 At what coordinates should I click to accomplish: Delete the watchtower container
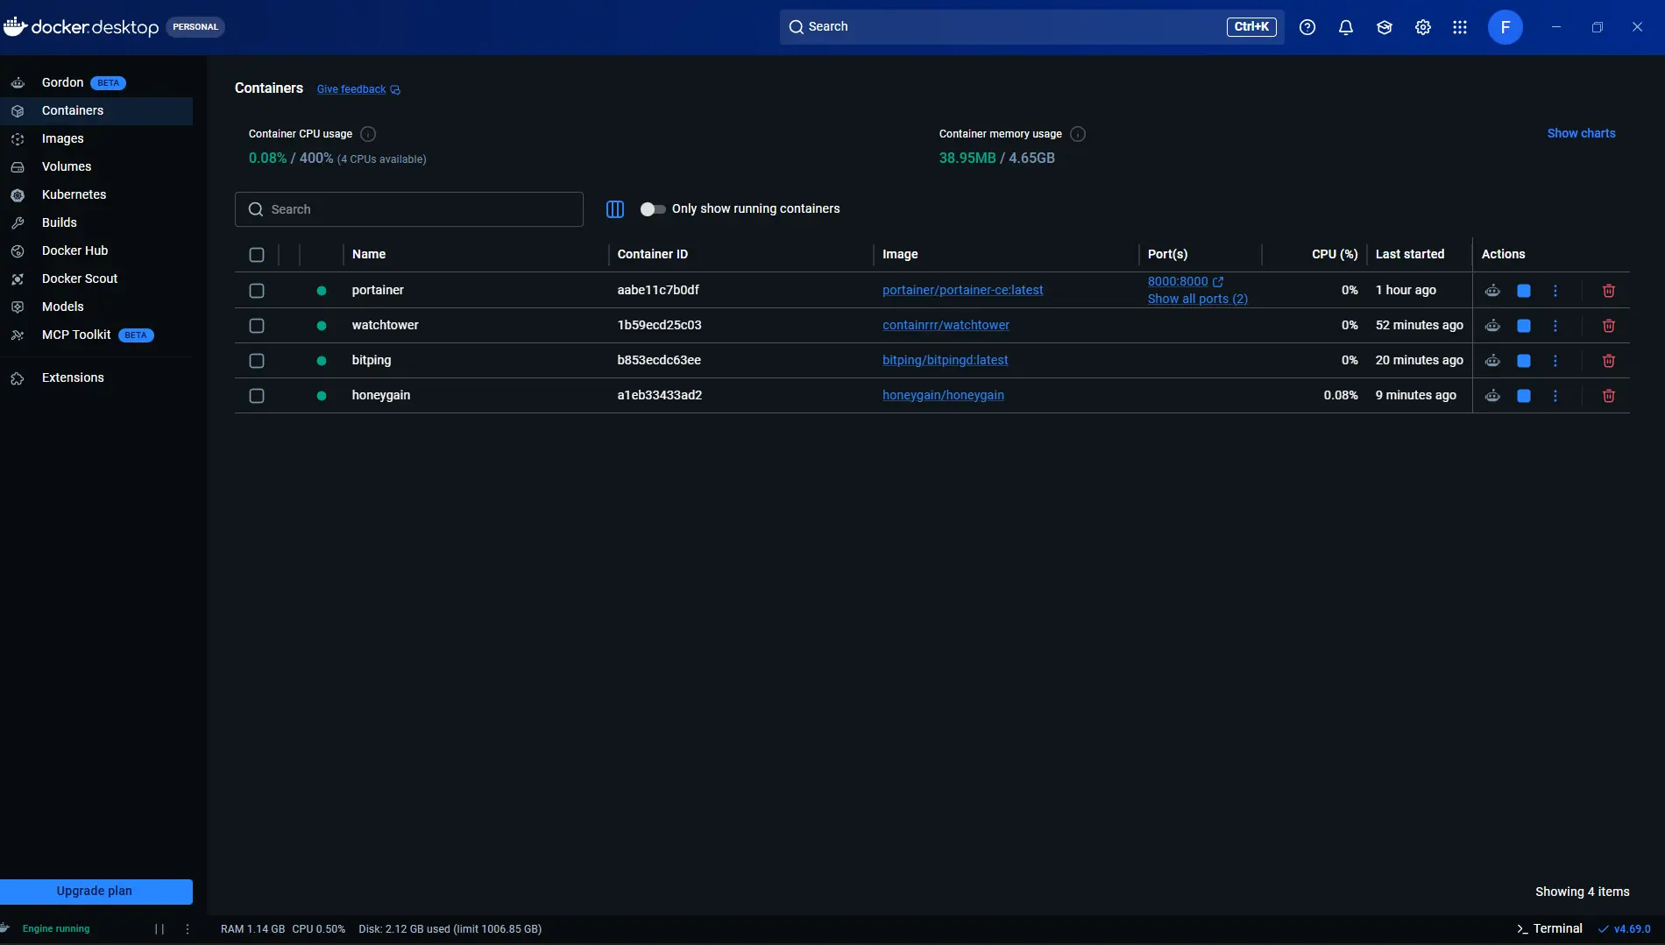(1609, 326)
